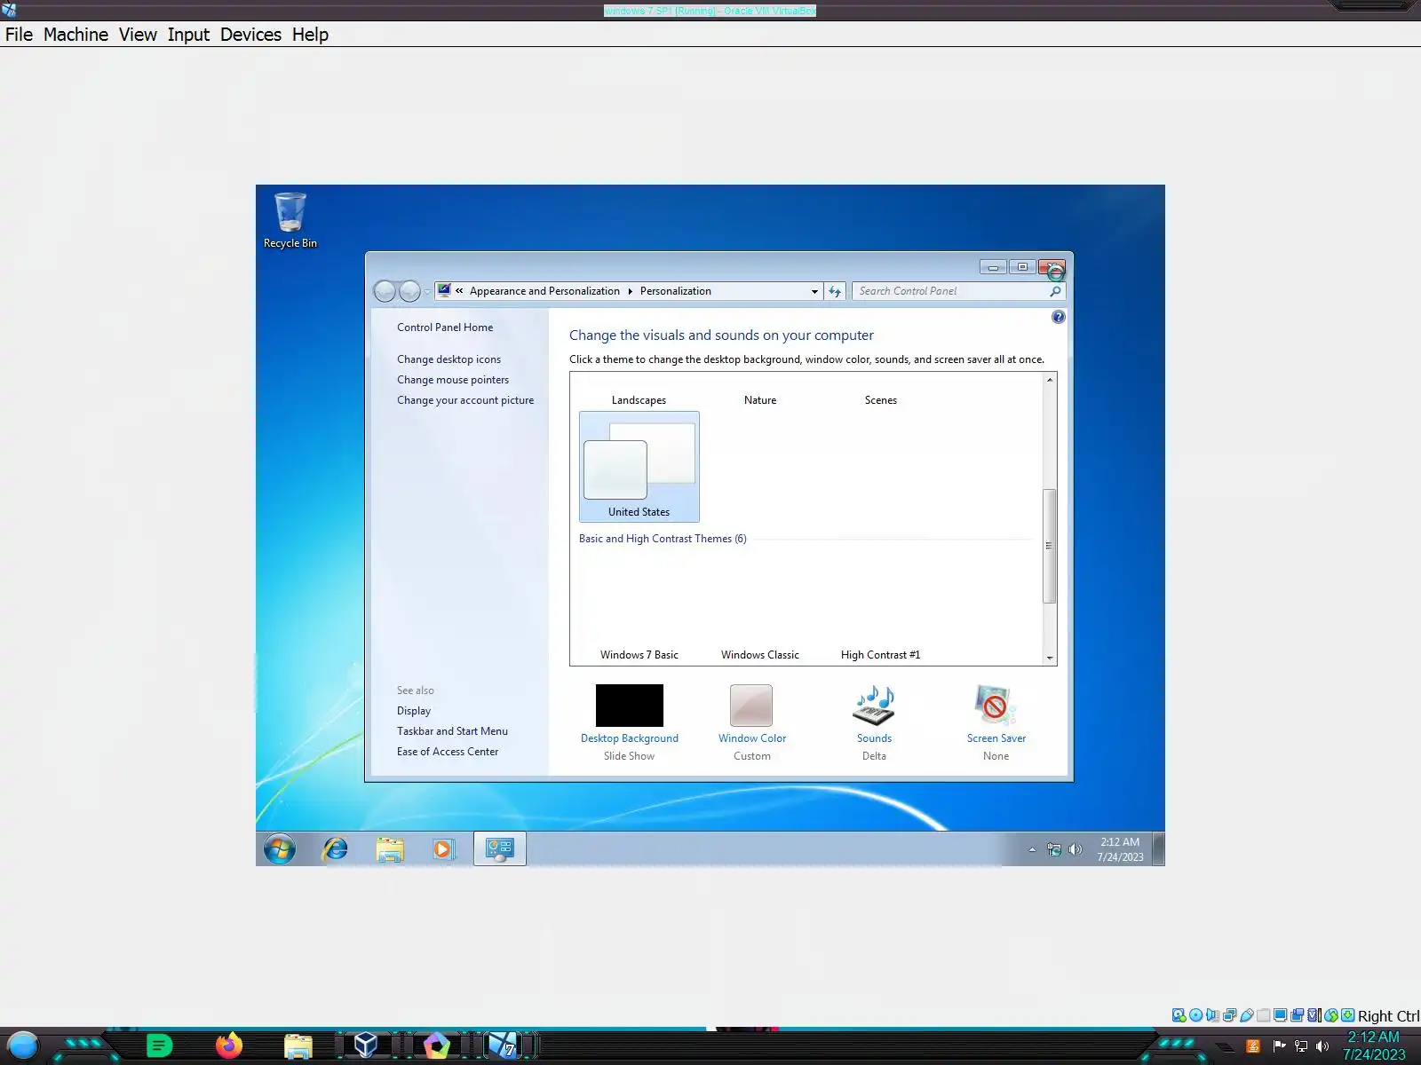The image size is (1421, 1065).
Task: Click the guest taskbar clock showing 2:12 AM
Action: click(x=1120, y=849)
